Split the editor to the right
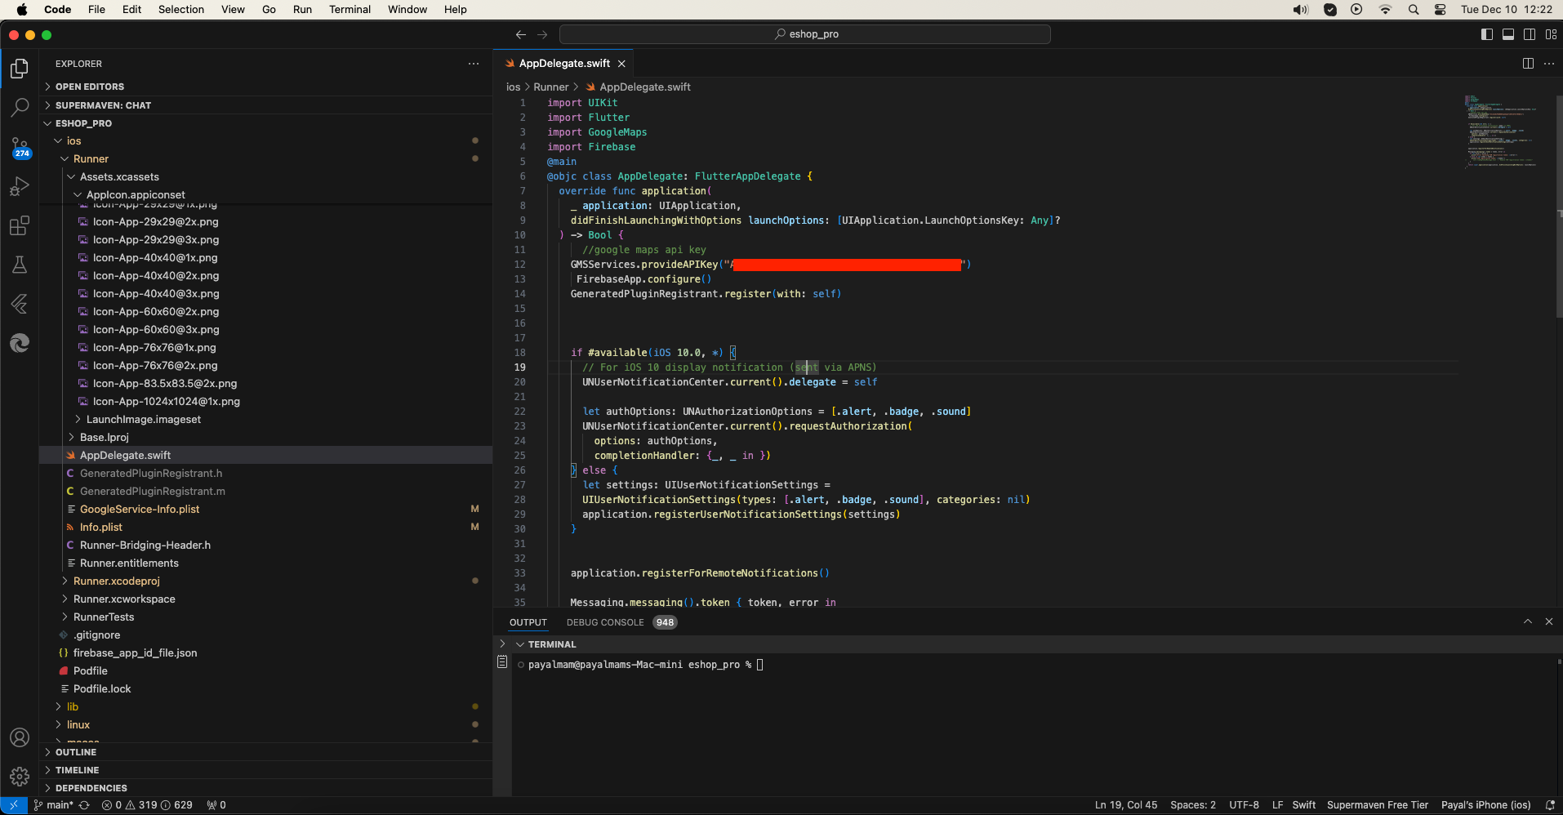 pyautogui.click(x=1528, y=64)
